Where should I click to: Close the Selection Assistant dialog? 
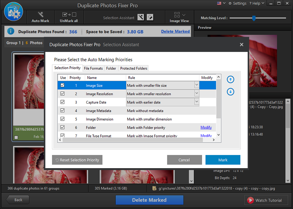point(241,45)
